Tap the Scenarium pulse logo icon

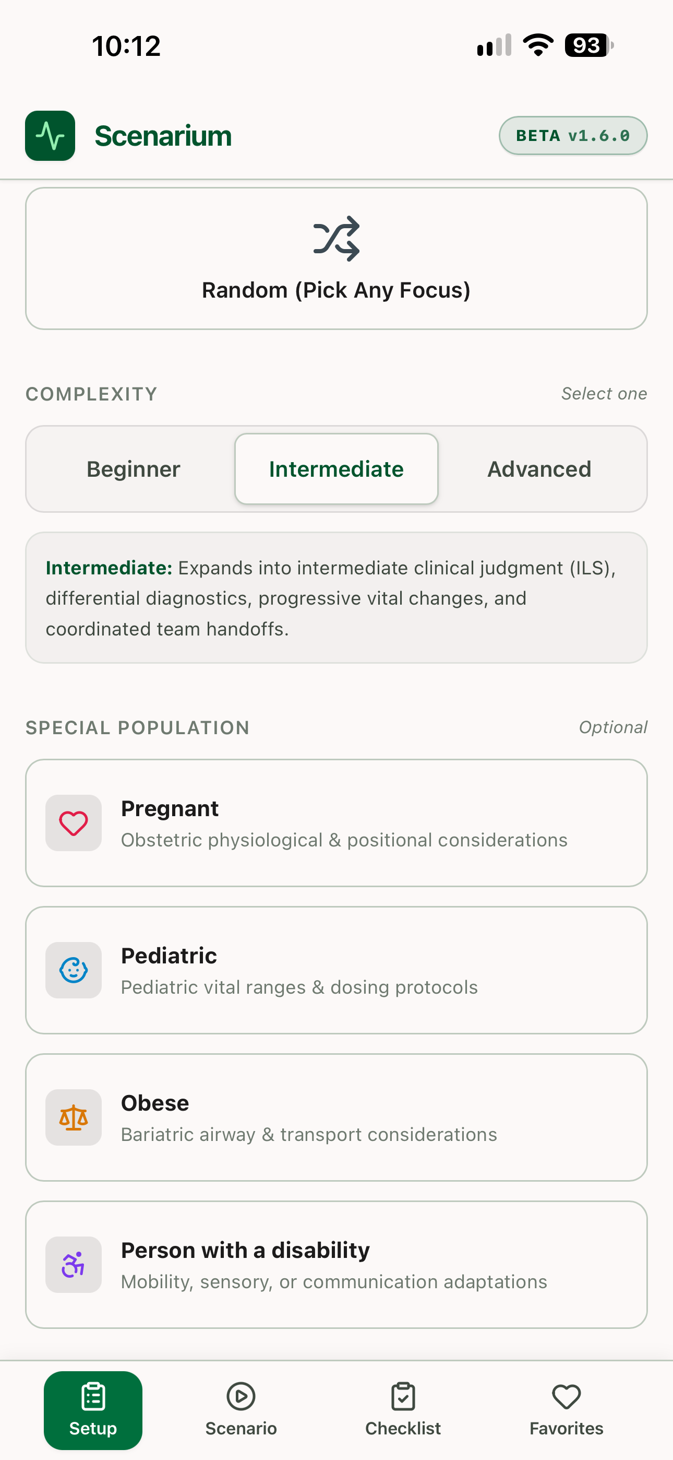click(50, 135)
